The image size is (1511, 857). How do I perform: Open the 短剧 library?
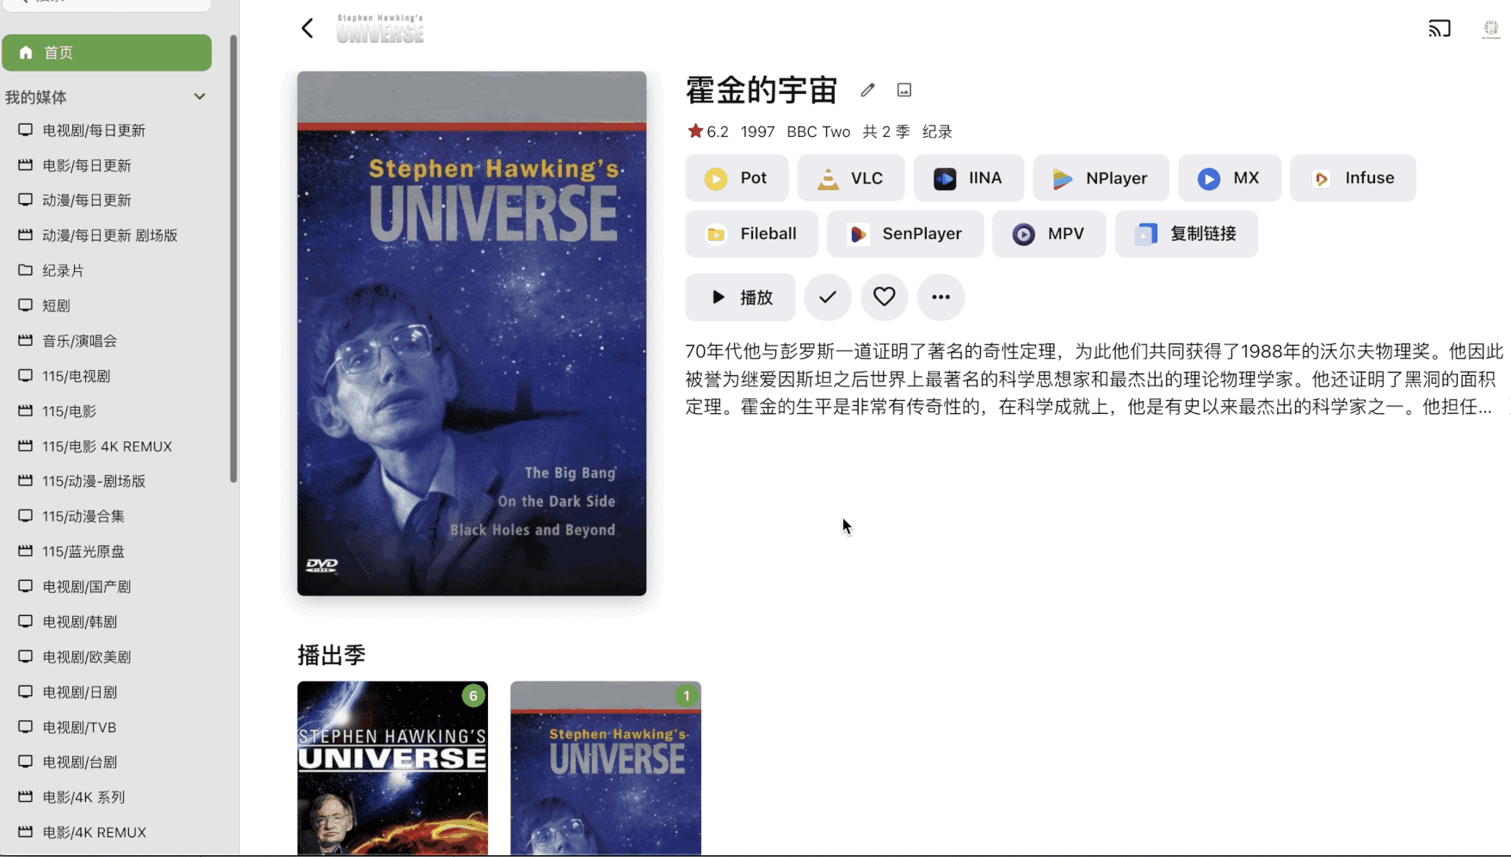click(x=107, y=305)
